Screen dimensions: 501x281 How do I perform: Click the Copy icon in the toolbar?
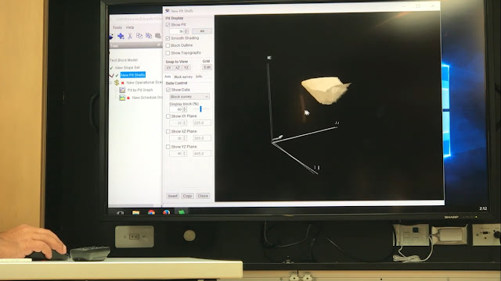[139, 36]
